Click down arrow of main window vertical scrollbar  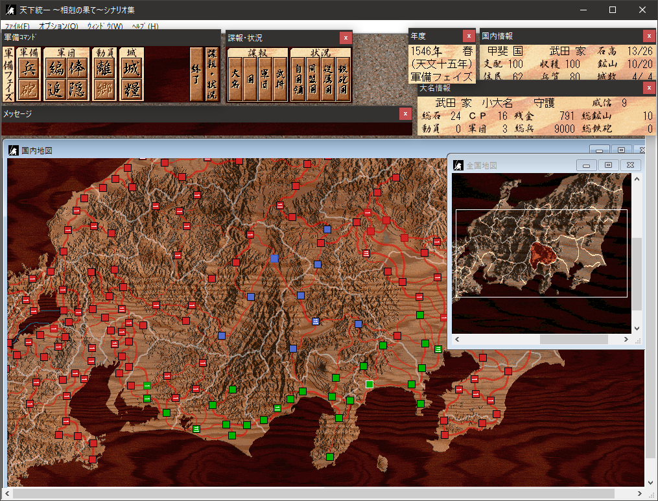(650, 483)
